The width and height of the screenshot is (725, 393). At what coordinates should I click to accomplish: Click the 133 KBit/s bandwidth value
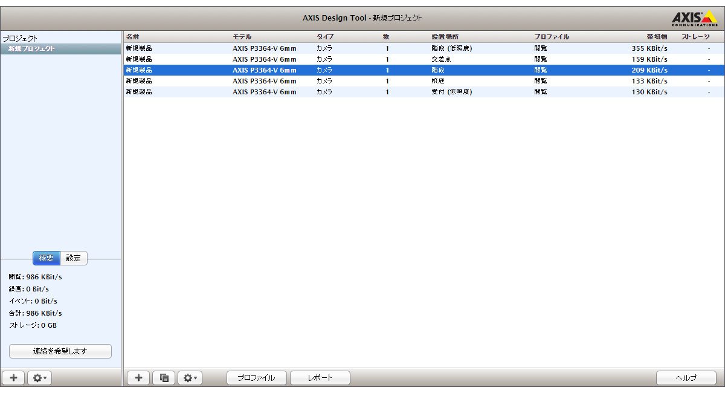tap(649, 81)
